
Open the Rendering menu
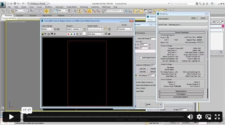click(84, 7)
